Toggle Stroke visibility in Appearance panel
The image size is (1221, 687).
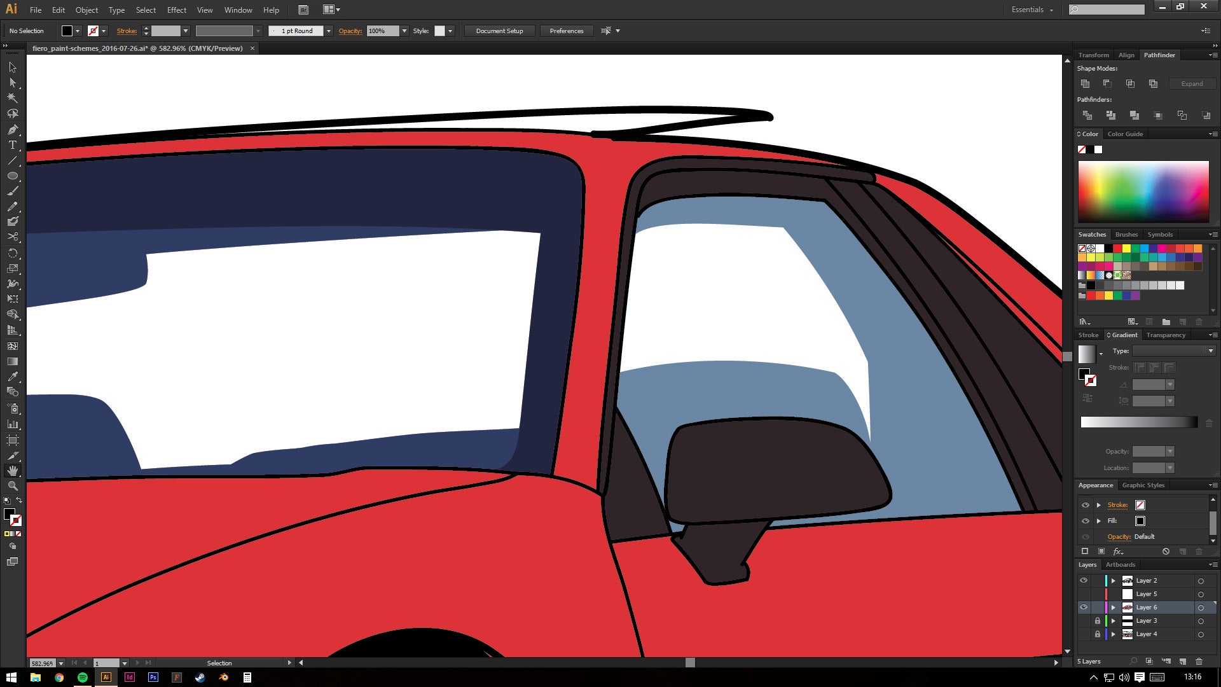click(1086, 505)
